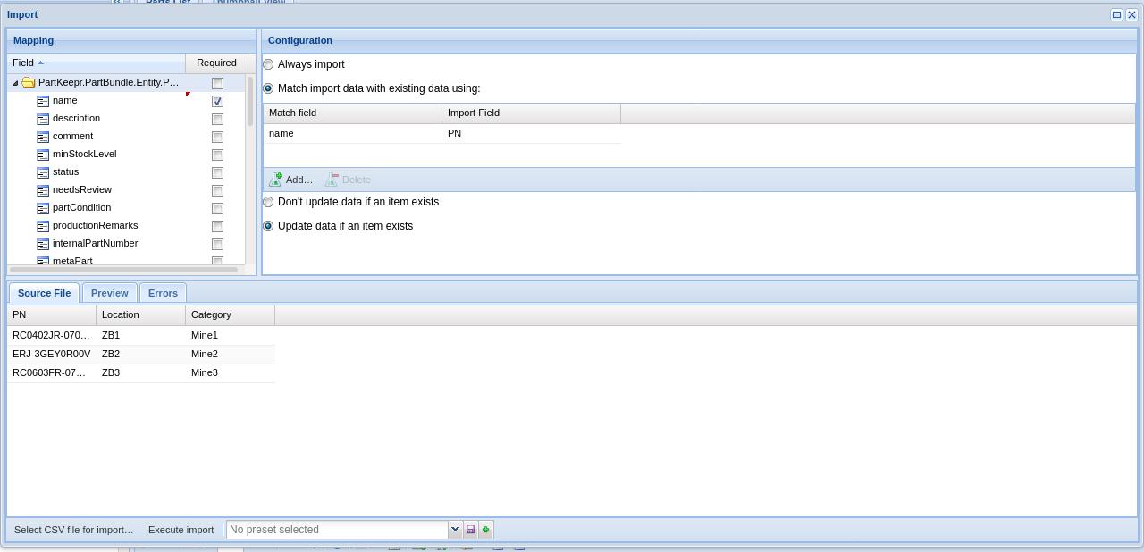
Task: Click the save preset floppy disk icon
Action: (x=470, y=530)
